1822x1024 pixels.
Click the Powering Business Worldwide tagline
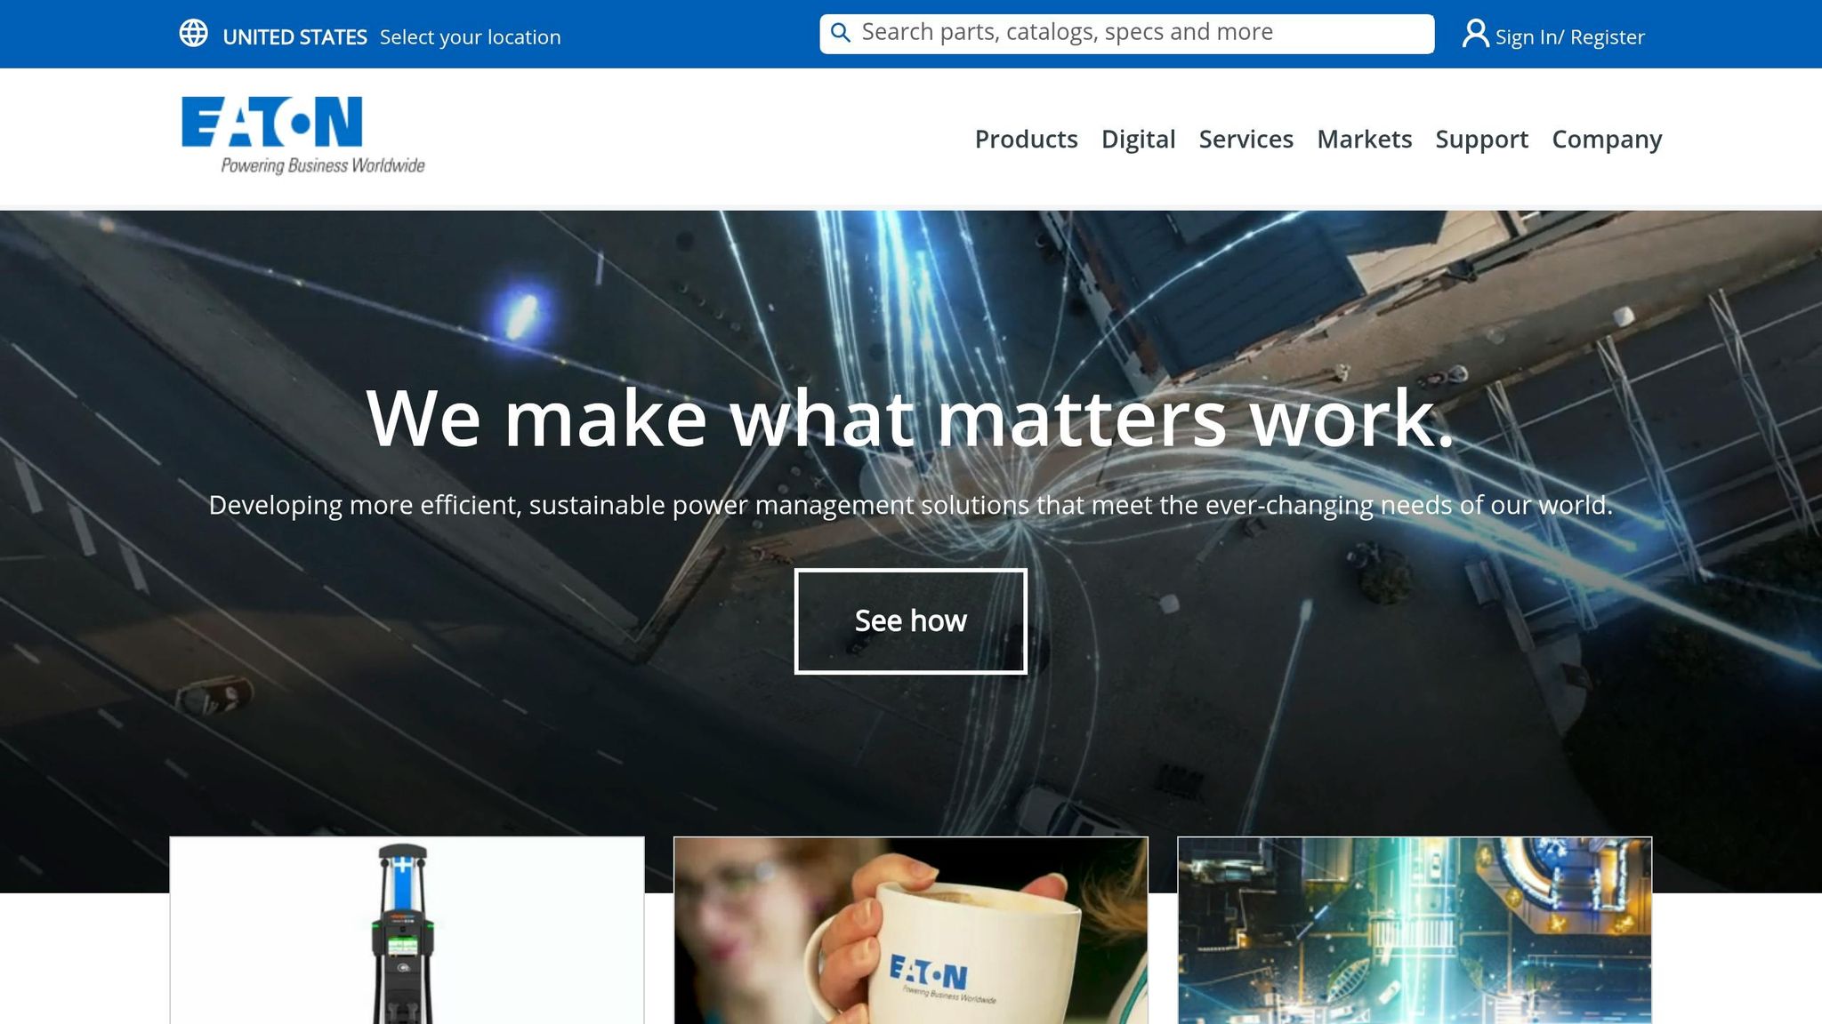tap(322, 165)
